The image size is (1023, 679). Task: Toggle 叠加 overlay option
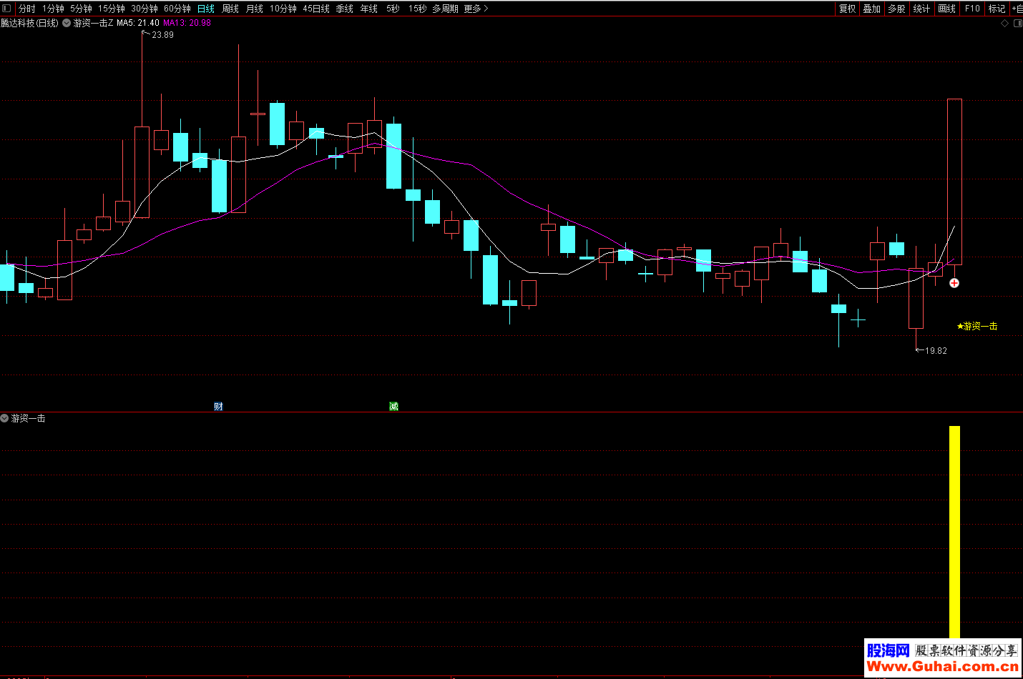(x=872, y=9)
